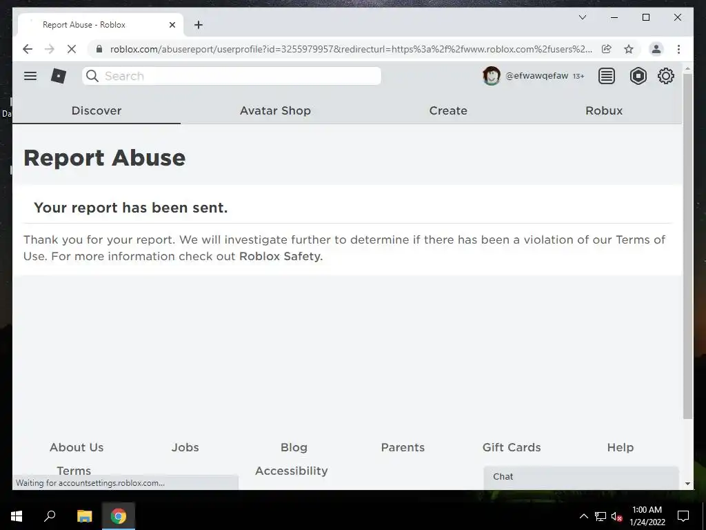Click the 'Your report has been sent.' heading
Image resolution: width=706 pixels, height=530 pixels.
click(130, 207)
